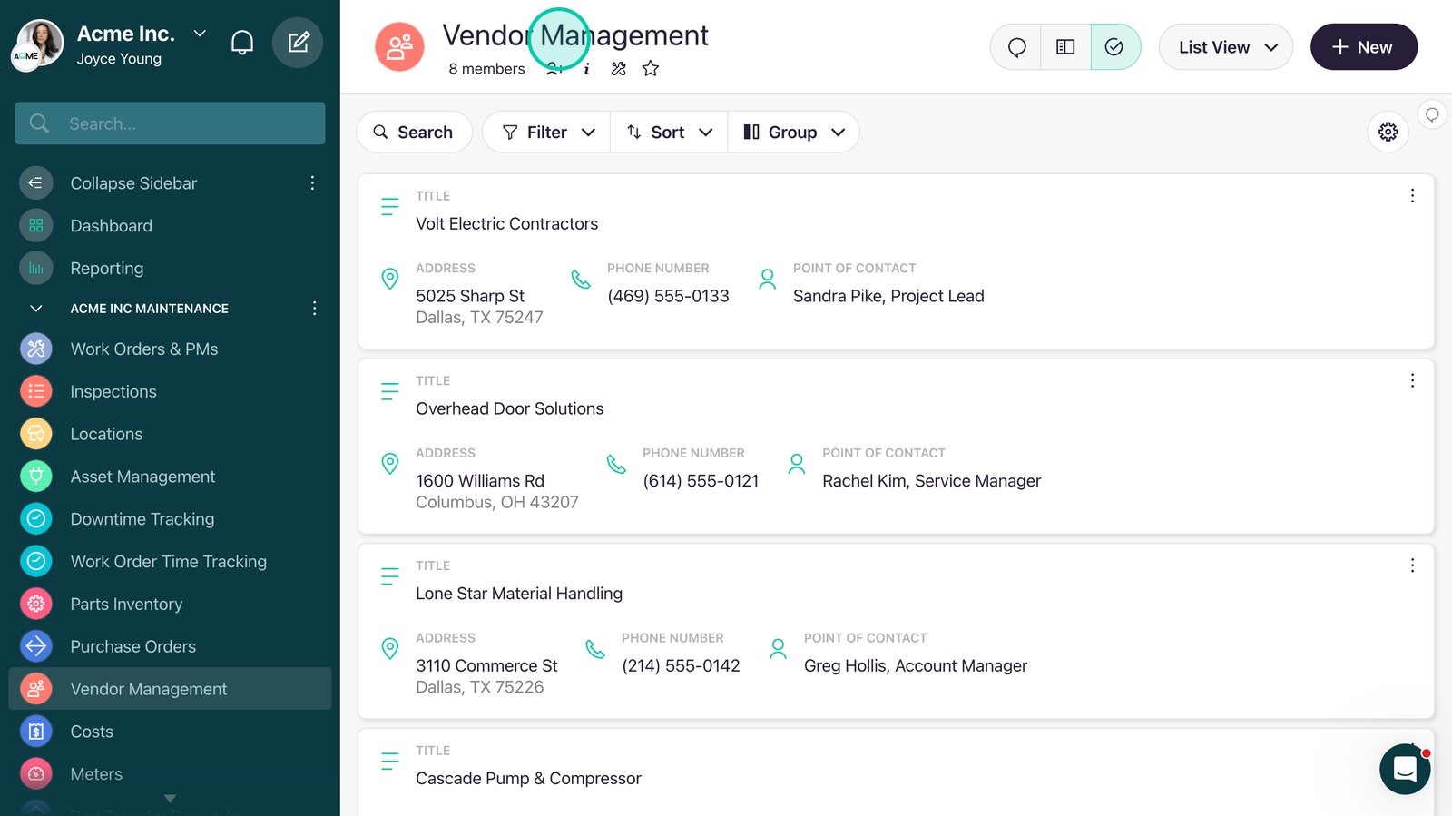
Task: Open the List View dropdown
Action: pyautogui.click(x=1226, y=47)
